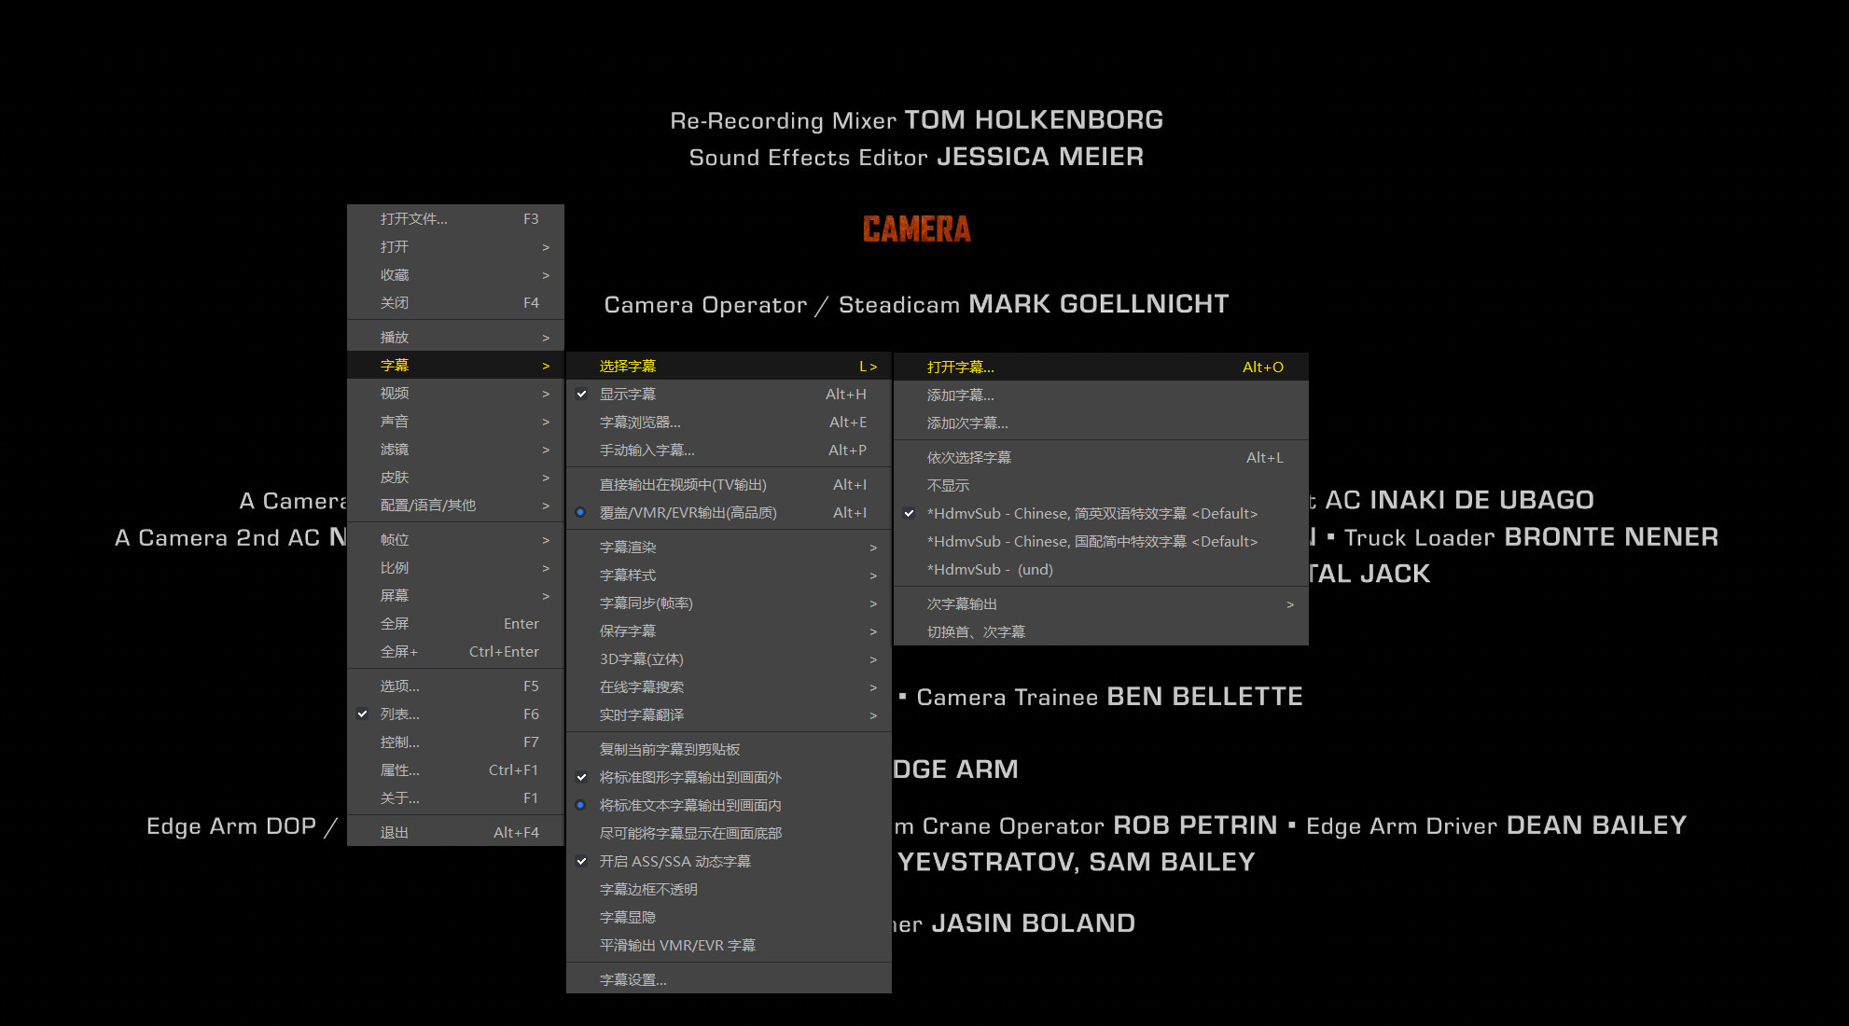The width and height of the screenshot is (1849, 1026).
Task: Click 打开字幕... menu entry
Action: (961, 367)
